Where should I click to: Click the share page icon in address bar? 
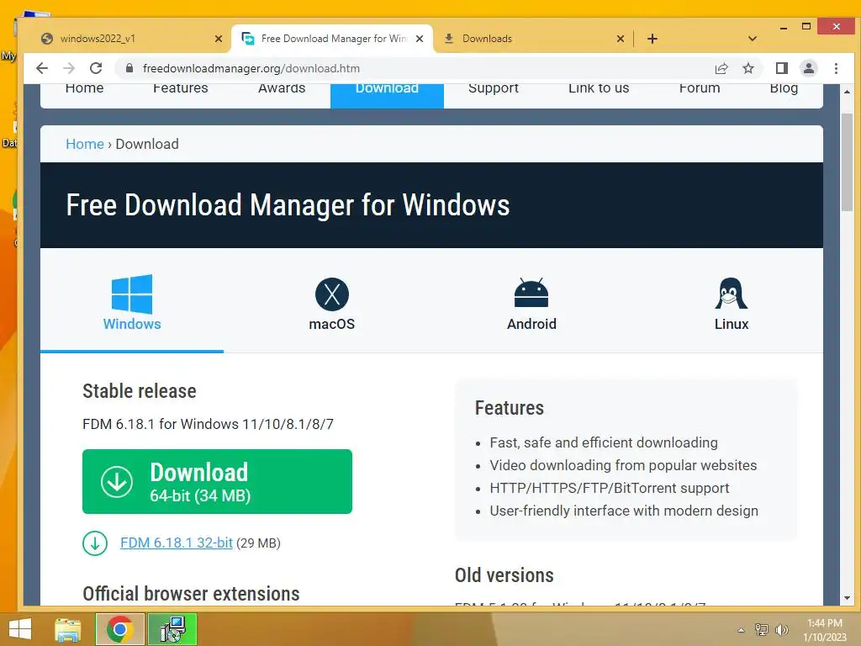(721, 68)
